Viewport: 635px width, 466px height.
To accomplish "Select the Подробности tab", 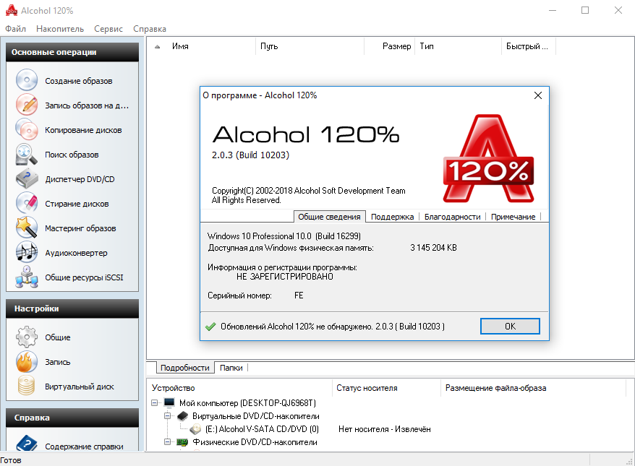I will pyautogui.click(x=185, y=367).
